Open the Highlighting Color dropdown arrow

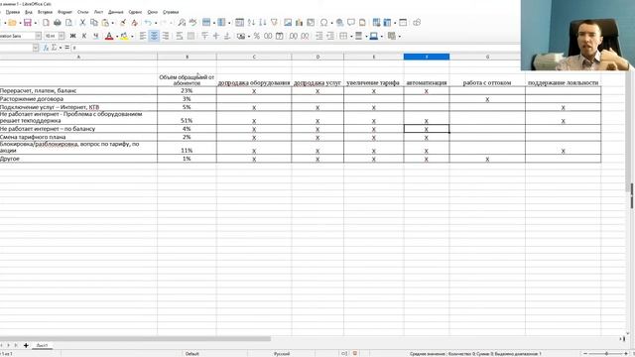point(132,37)
